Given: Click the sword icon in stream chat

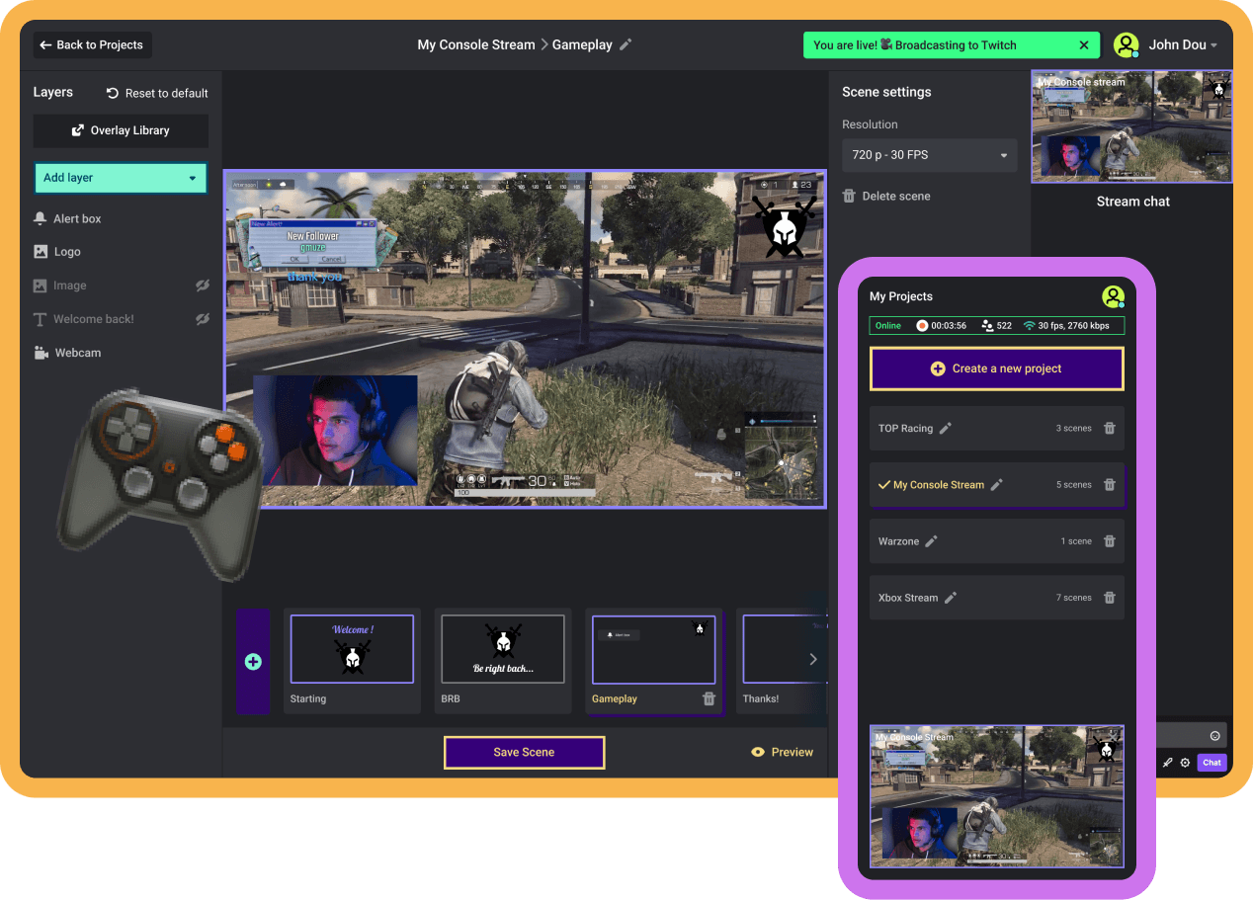Looking at the screenshot, I should point(1167,763).
